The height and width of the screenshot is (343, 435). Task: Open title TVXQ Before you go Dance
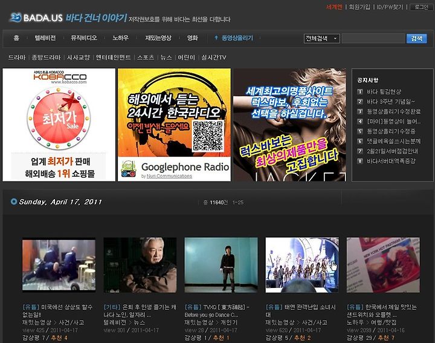point(217,311)
